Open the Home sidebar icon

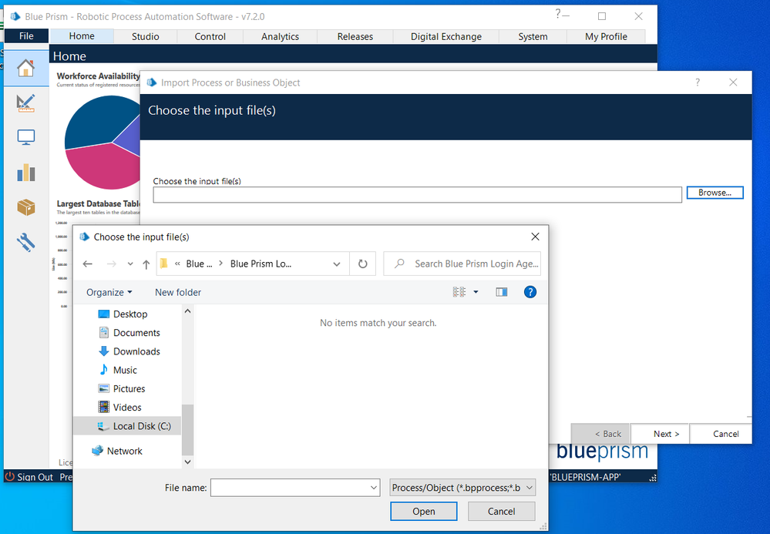click(x=25, y=69)
